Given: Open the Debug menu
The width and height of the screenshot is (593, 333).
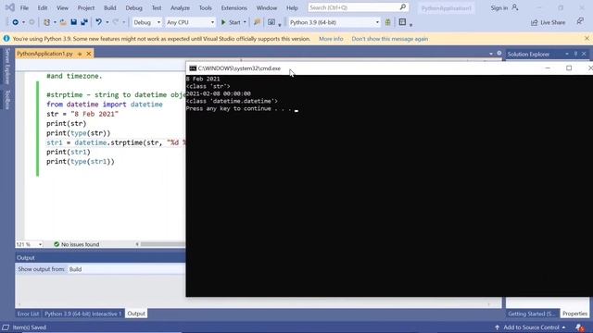Looking at the screenshot, I should [x=133, y=7].
